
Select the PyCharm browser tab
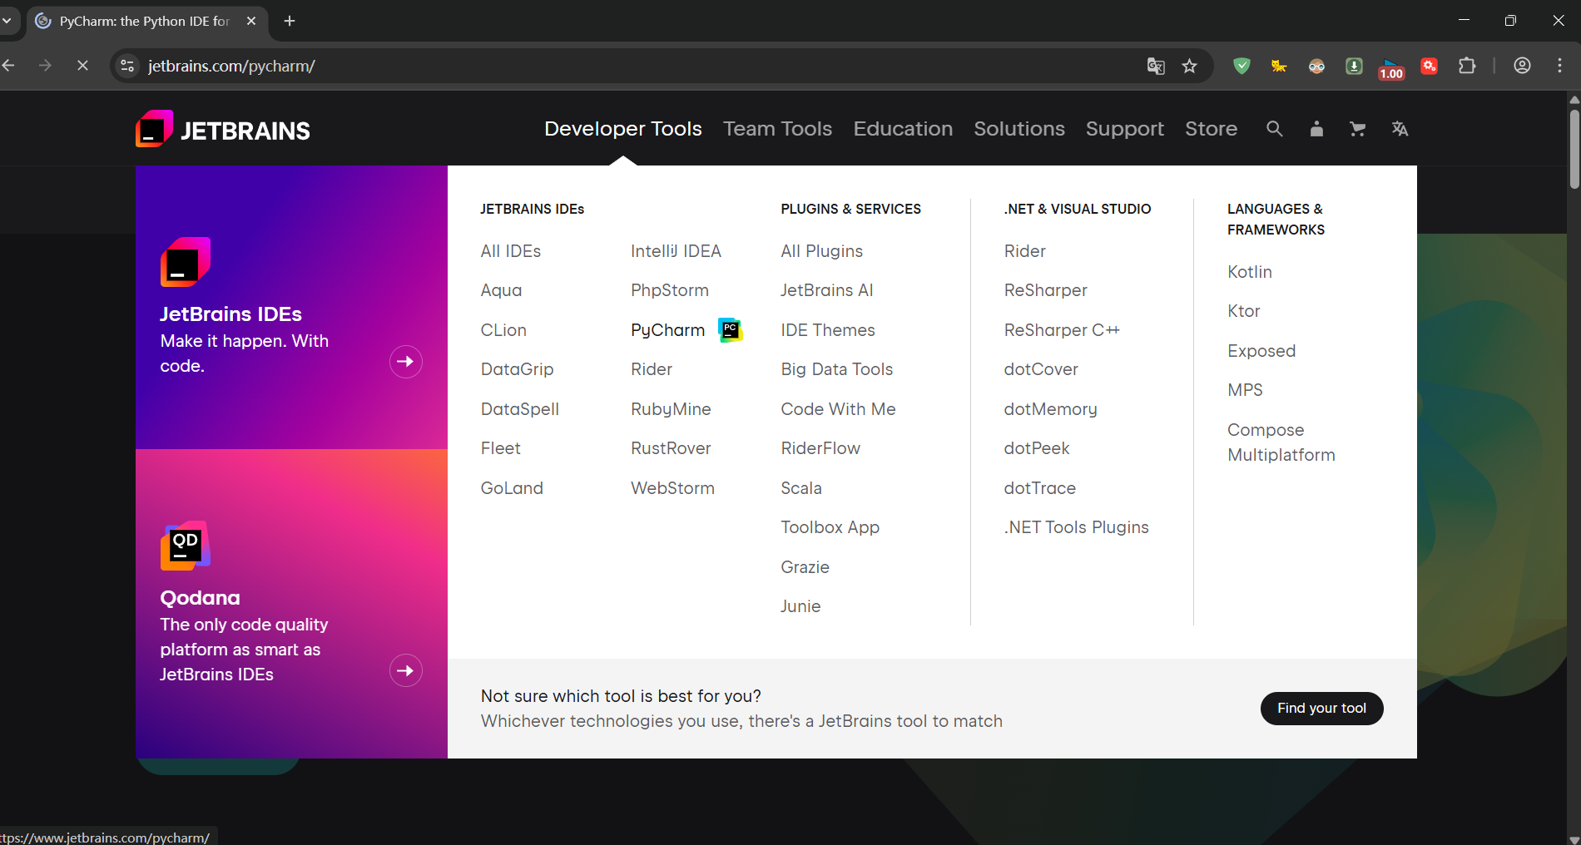[146, 21]
